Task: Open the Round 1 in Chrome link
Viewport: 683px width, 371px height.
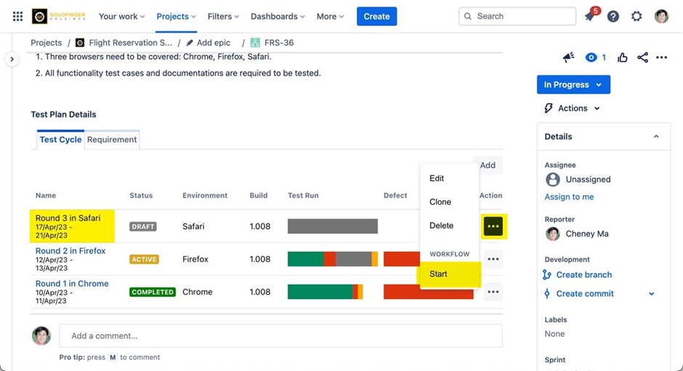Action: coord(72,284)
